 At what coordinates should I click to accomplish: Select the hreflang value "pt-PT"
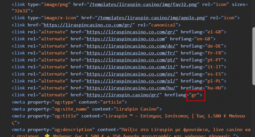coord(214,60)
